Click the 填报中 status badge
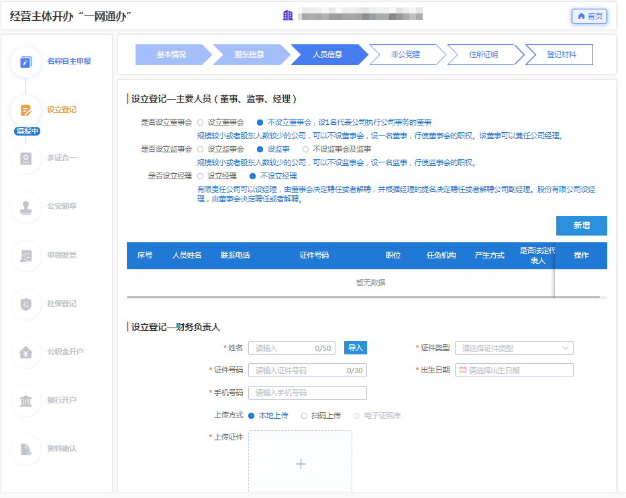This screenshot has width=626, height=498. pos(27,131)
